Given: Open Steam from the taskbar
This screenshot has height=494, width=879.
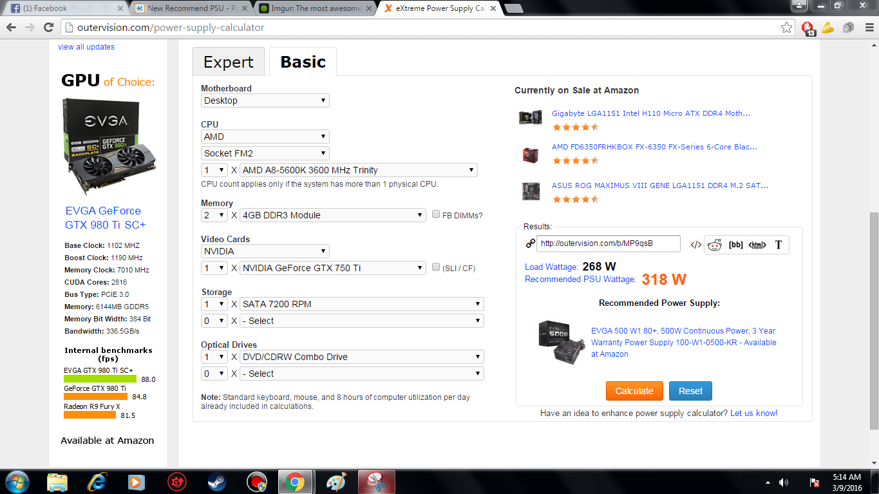Looking at the screenshot, I should pyautogui.click(x=216, y=482).
